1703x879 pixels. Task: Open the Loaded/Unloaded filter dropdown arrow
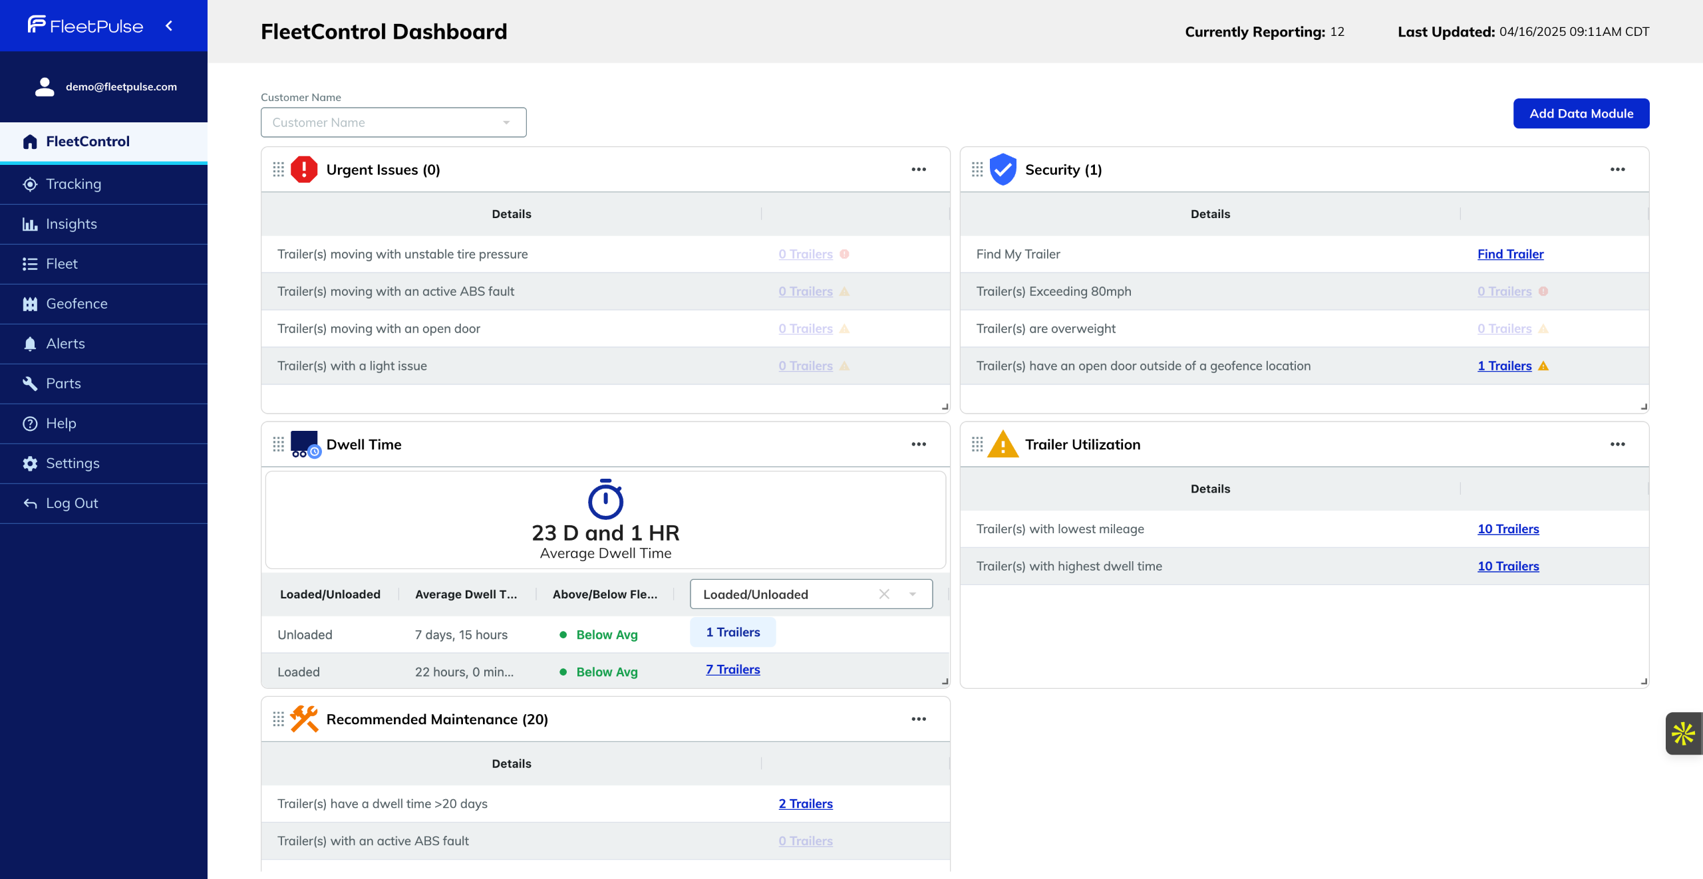[913, 594]
